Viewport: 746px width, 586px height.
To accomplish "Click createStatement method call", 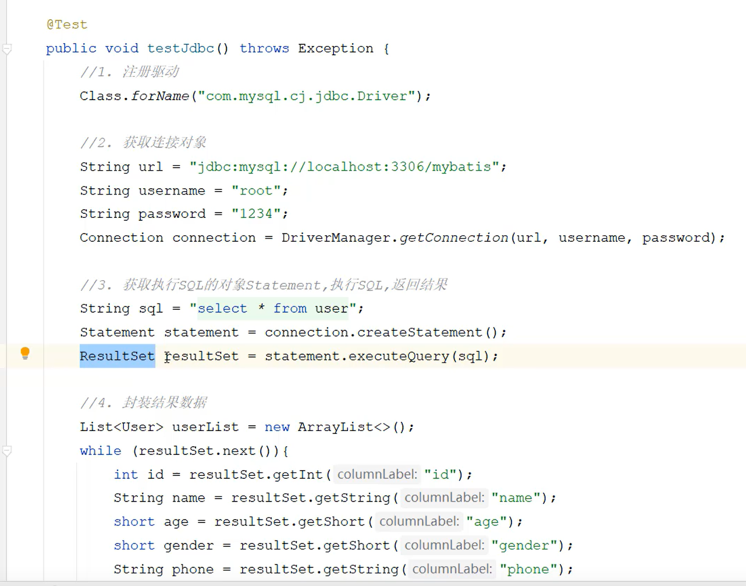I will (x=420, y=332).
